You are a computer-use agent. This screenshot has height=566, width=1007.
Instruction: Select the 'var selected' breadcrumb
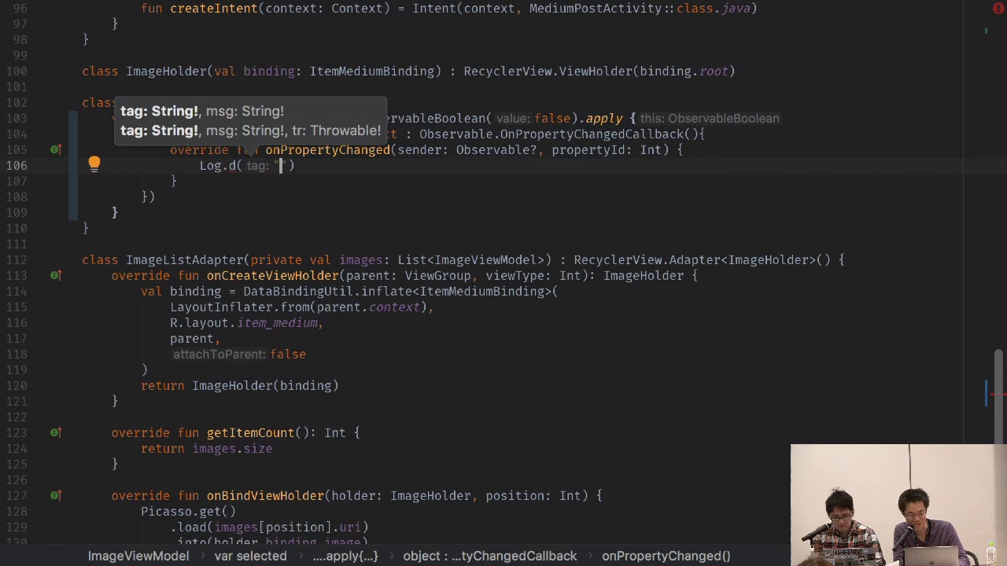coord(250,556)
